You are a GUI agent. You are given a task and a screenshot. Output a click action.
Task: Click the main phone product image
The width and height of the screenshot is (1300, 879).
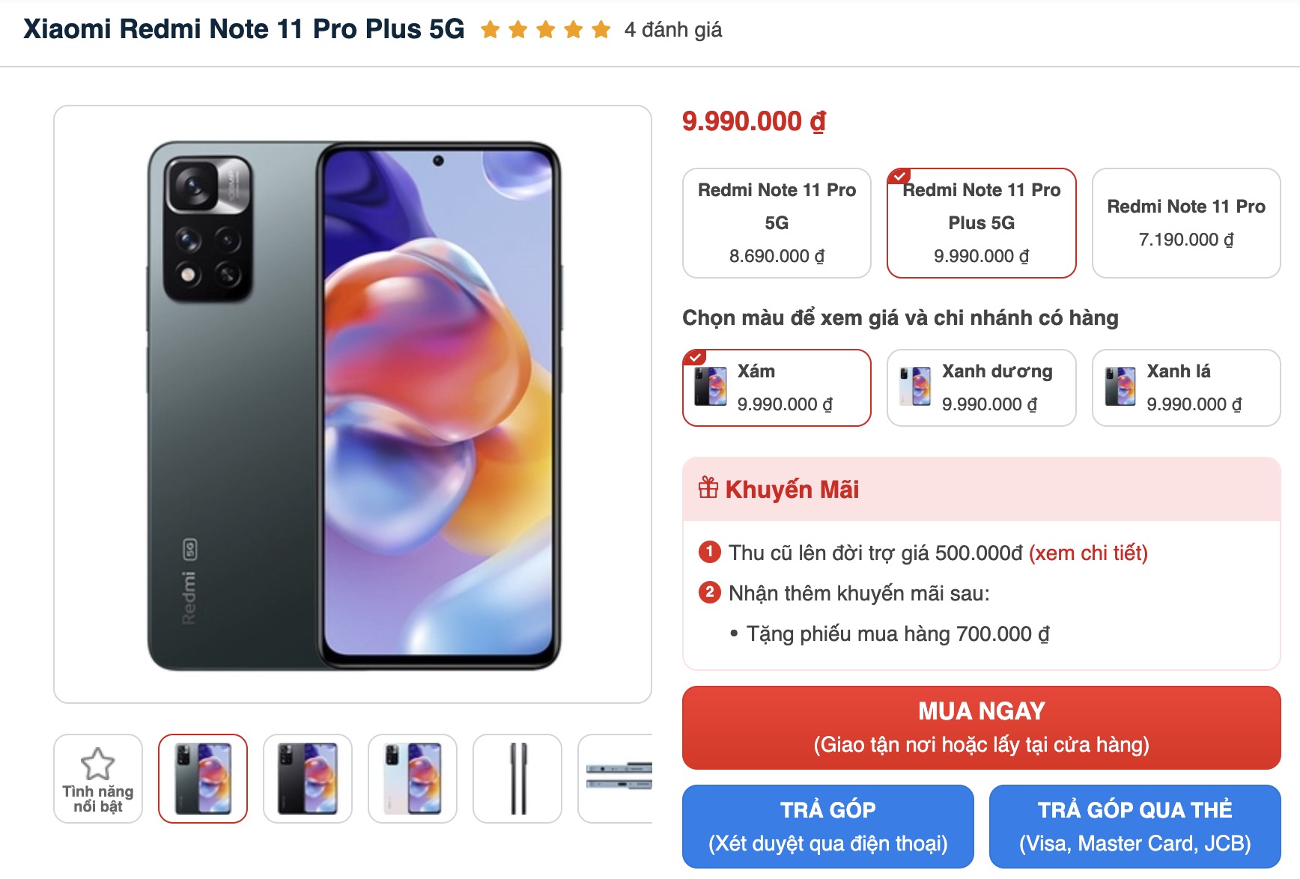(353, 404)
